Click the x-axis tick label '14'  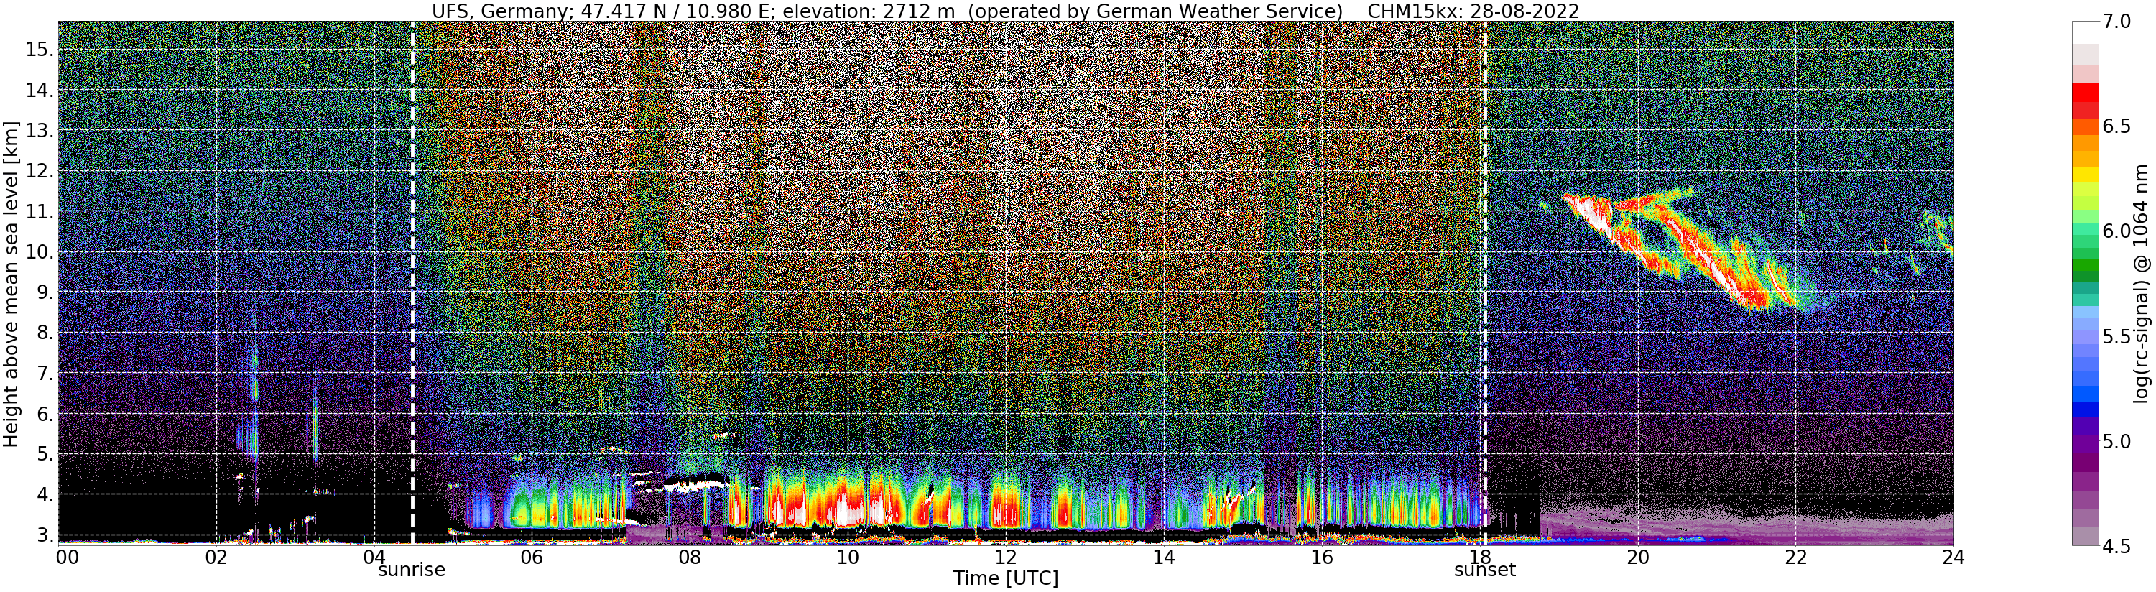coord(1163,557)
